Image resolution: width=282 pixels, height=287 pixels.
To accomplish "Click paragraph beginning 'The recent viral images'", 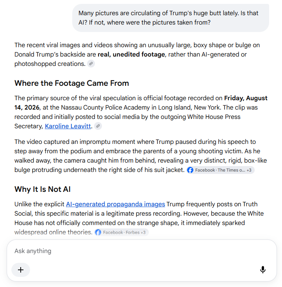I will [137, 54].
